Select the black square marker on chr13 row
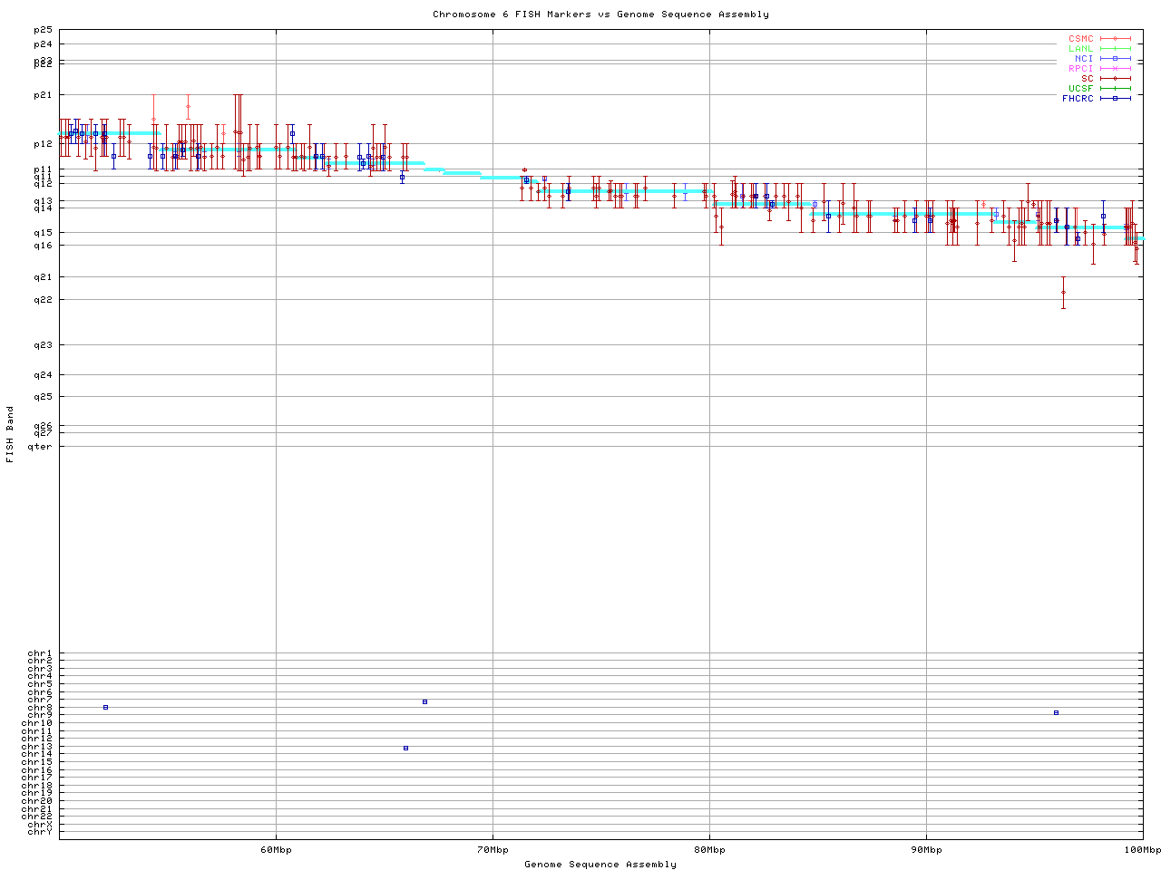The width and height of the screenshot is (1161, 870). pyautogui.click(x=405, y=748)
